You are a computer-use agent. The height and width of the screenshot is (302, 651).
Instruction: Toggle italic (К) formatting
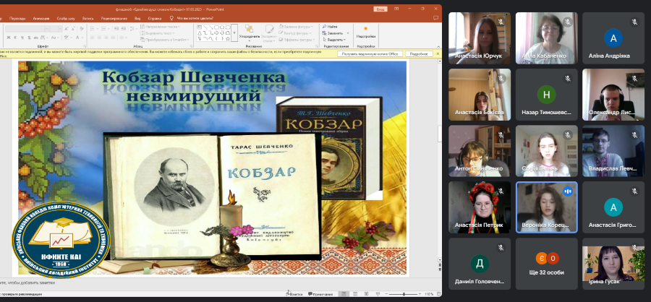click(15, 38)
